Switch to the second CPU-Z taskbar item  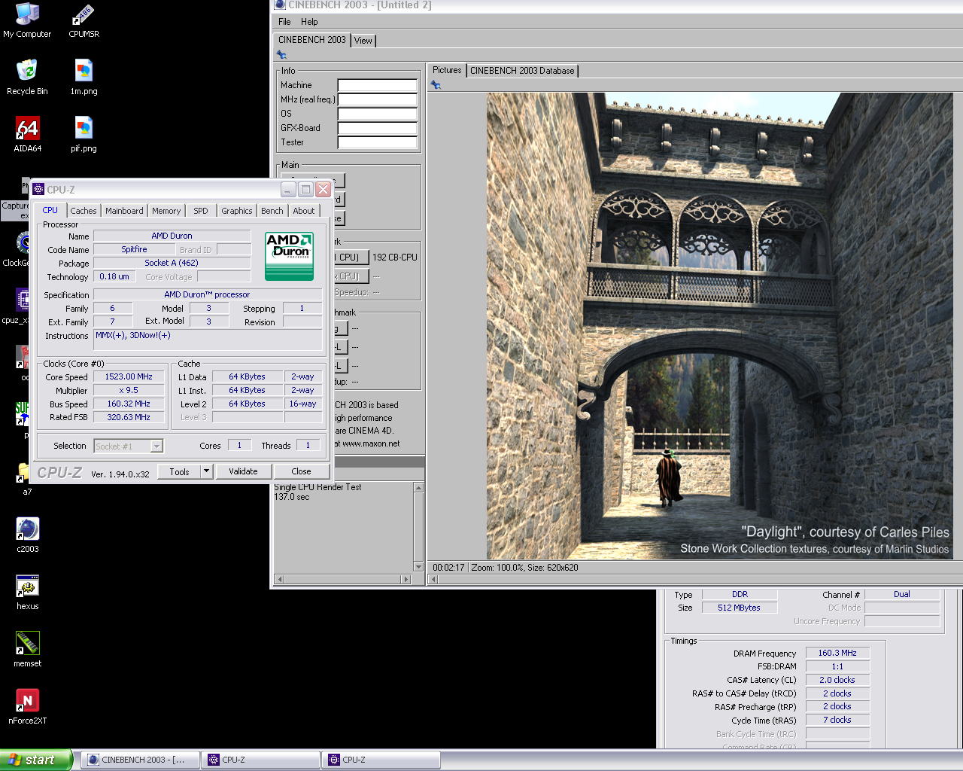[x=381, y=760]
